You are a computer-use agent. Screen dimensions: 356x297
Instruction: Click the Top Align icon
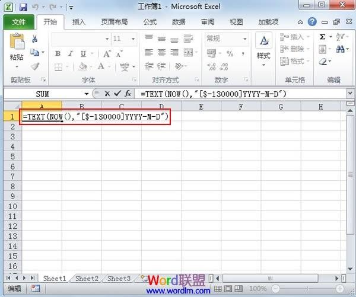[149, 38]
